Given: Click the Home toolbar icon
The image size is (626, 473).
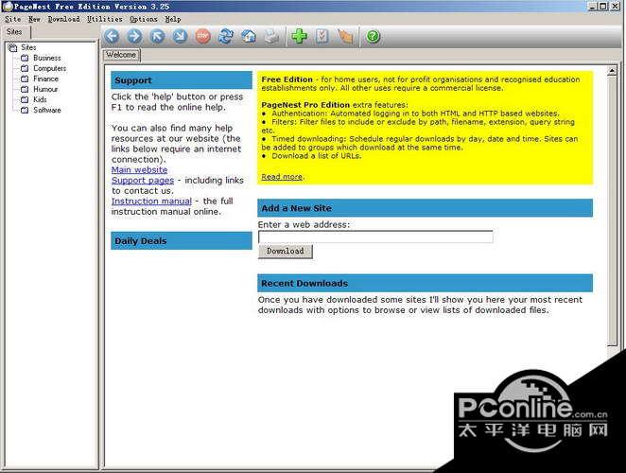Looking at the screenshot, I should coord(249,37).
